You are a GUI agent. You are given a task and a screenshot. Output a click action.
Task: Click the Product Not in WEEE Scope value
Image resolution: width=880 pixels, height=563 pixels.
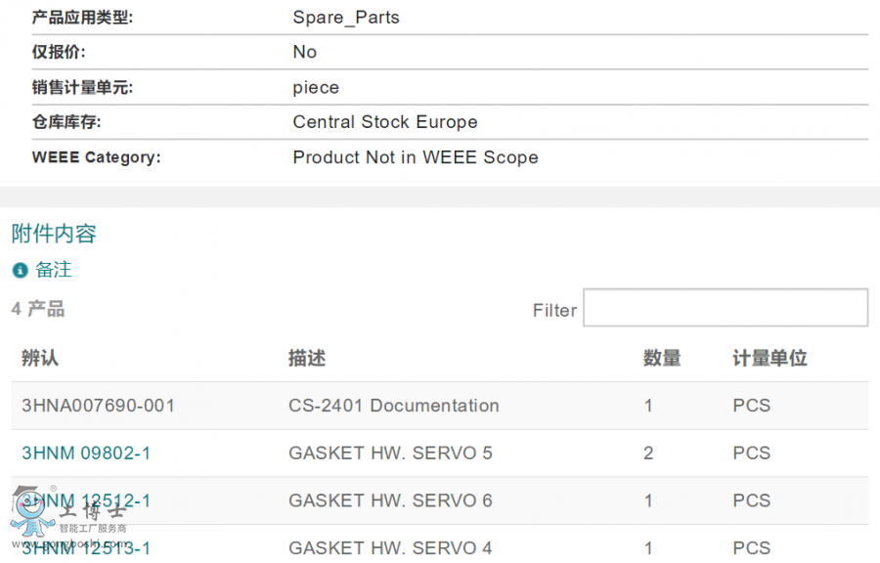tap(416, 157)
